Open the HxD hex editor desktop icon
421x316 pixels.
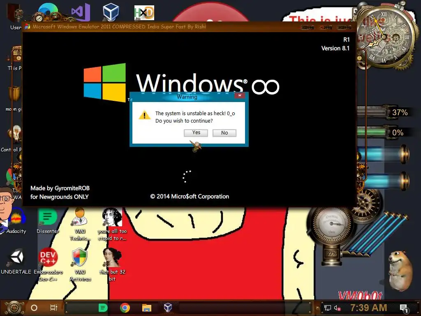click(144, 13)
